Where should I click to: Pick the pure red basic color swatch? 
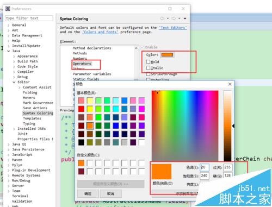[81, 109]
